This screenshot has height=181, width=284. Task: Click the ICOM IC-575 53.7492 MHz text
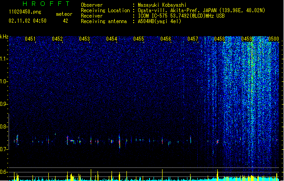pos(181,16)
